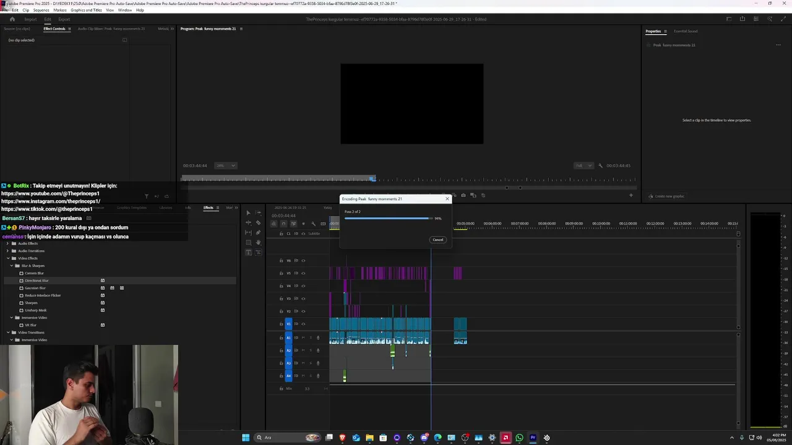The width and height of the screenshot is (792, 445).
Task: Select the Rectangle tool
Action: (x=248, y=242)
